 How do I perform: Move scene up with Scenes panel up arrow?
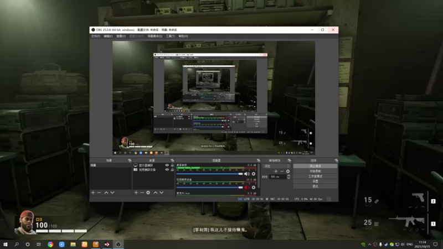tap(106, 193)
